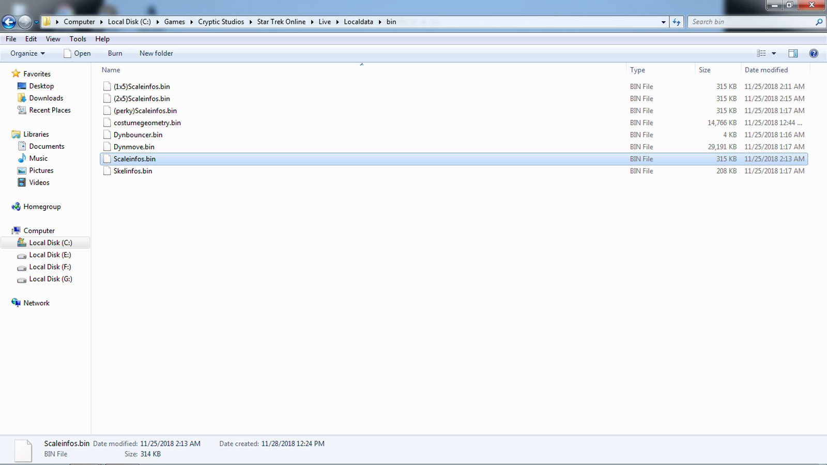Sort files by Date modified column
827x465 pixels.
pos(766,70)
